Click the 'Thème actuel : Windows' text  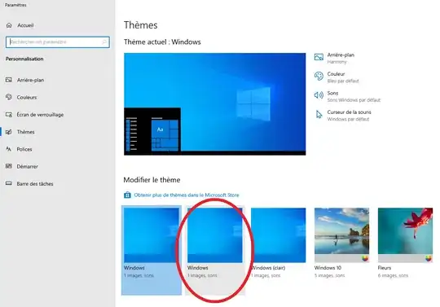[x=162, y=42]
